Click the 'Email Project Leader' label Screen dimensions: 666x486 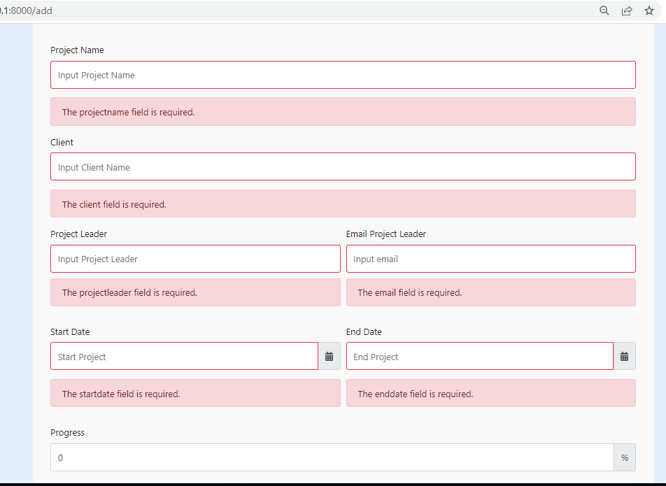point(386,234)
